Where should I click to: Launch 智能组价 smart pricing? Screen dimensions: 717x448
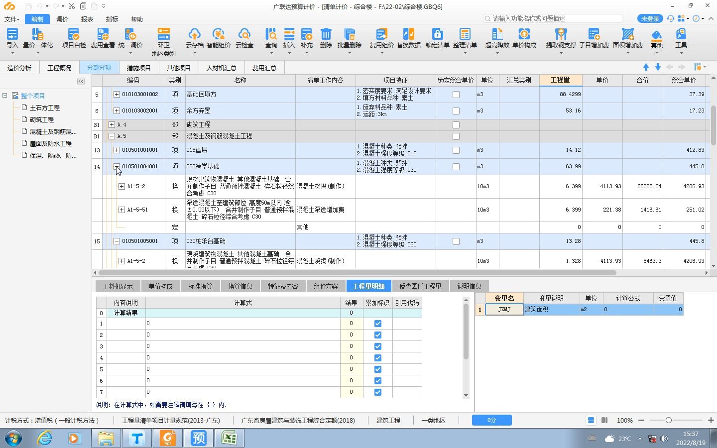(219, 38)
